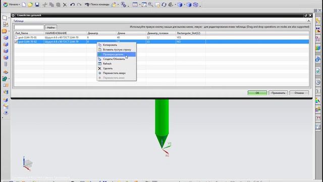
Task: Reset the Семейство деталей dialog
Action: pyautogui.click(x=306, y=15)
